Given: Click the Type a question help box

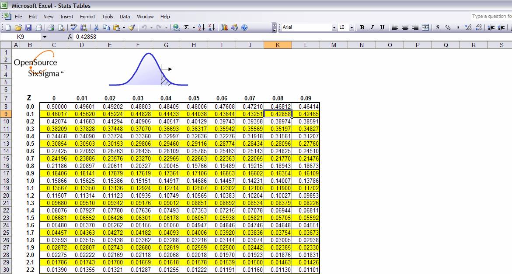Looking at the screenshot, I should (x=491, y=16).
